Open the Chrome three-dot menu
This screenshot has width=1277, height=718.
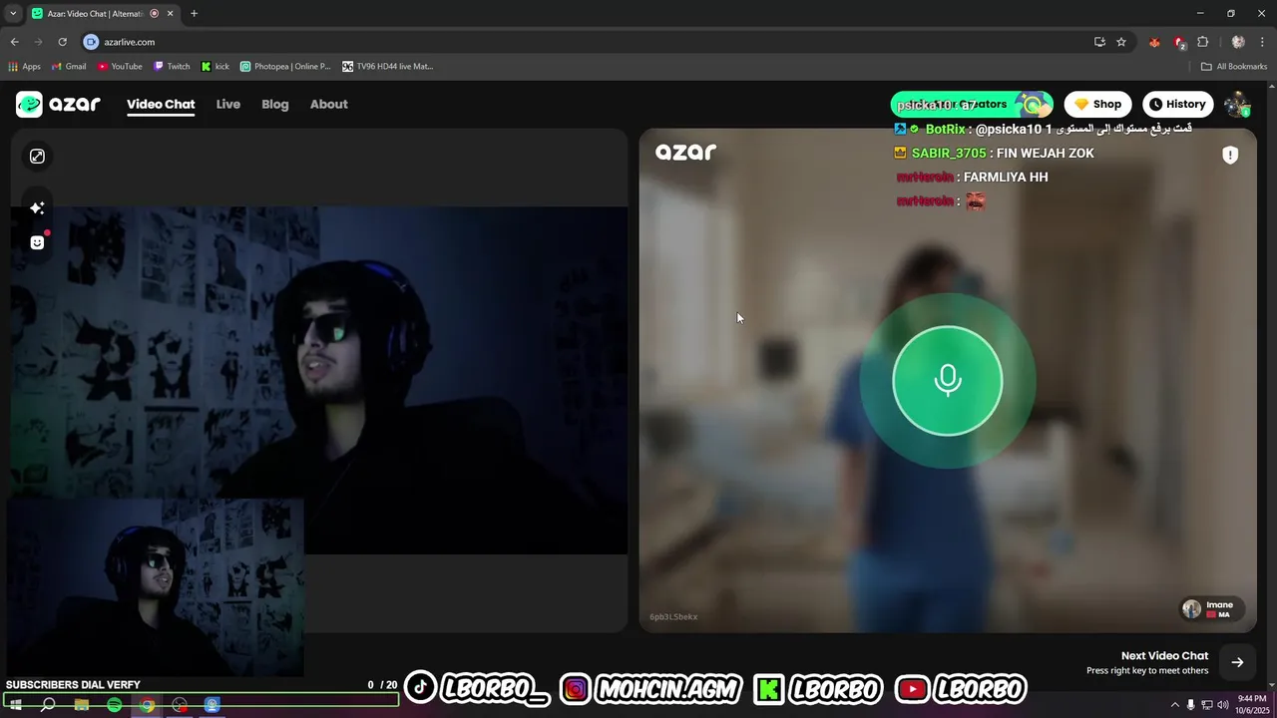point(1262,42)
